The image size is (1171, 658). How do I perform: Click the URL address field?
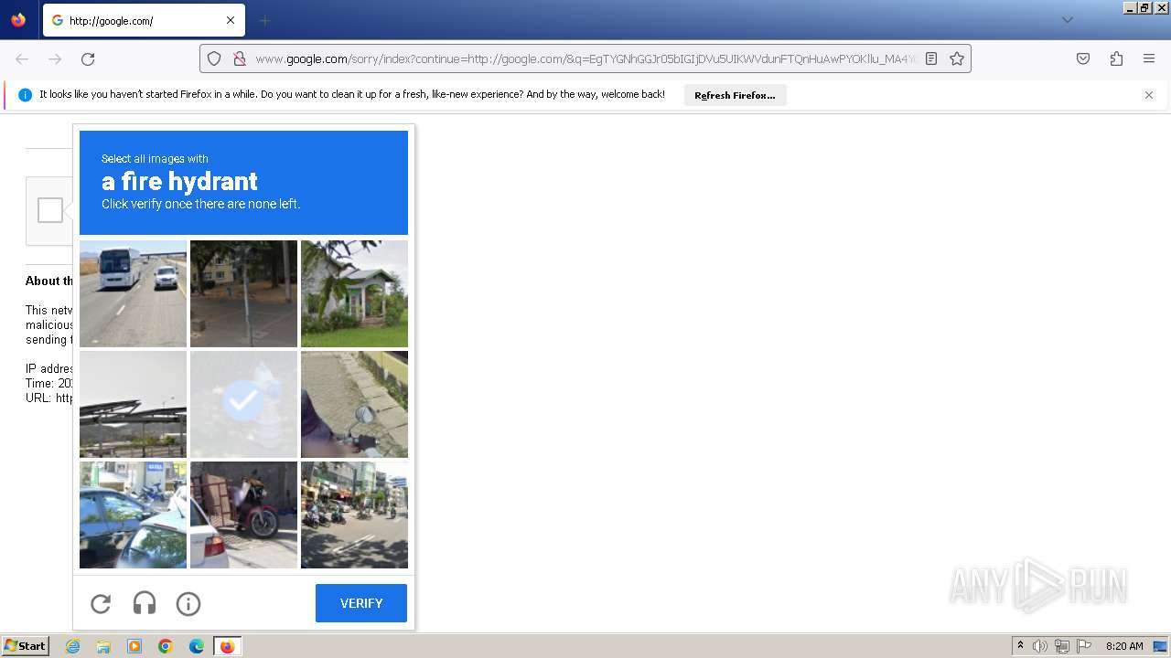585,58
